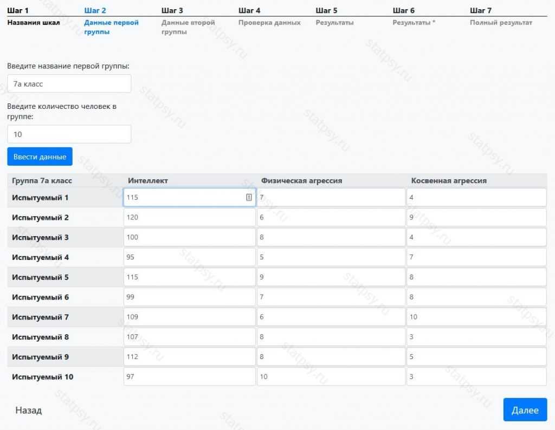Open Шаг 7 Полный результат tab
This screenshot has width=555, height=430.
click(501, 17)
